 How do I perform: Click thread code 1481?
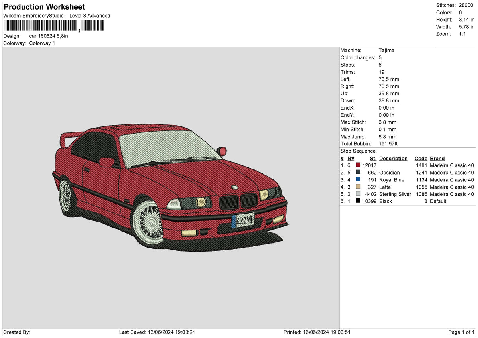[421, 165]
